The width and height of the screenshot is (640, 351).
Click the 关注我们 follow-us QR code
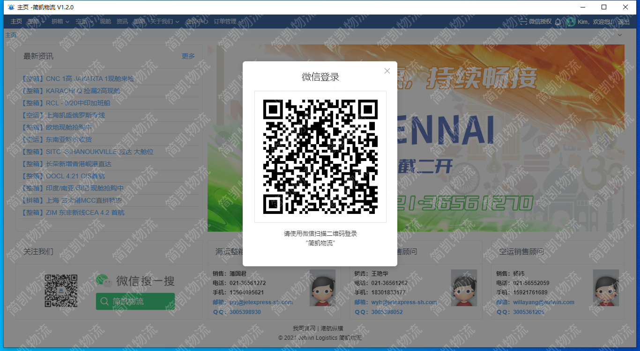(61, 291)
